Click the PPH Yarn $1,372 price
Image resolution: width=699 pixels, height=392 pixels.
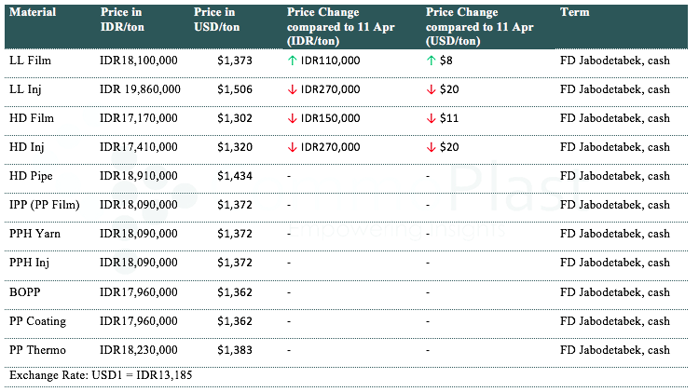[x=233, y=234]
